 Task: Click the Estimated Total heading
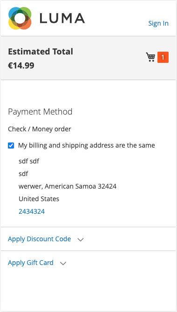point(41,52)
